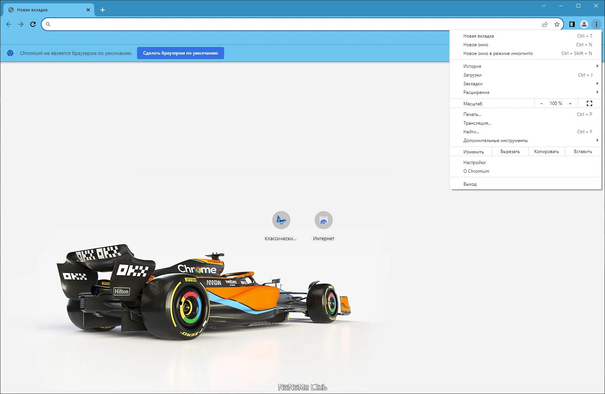Open the user profile avatar

pyautogui.click(x=584, y=24)
